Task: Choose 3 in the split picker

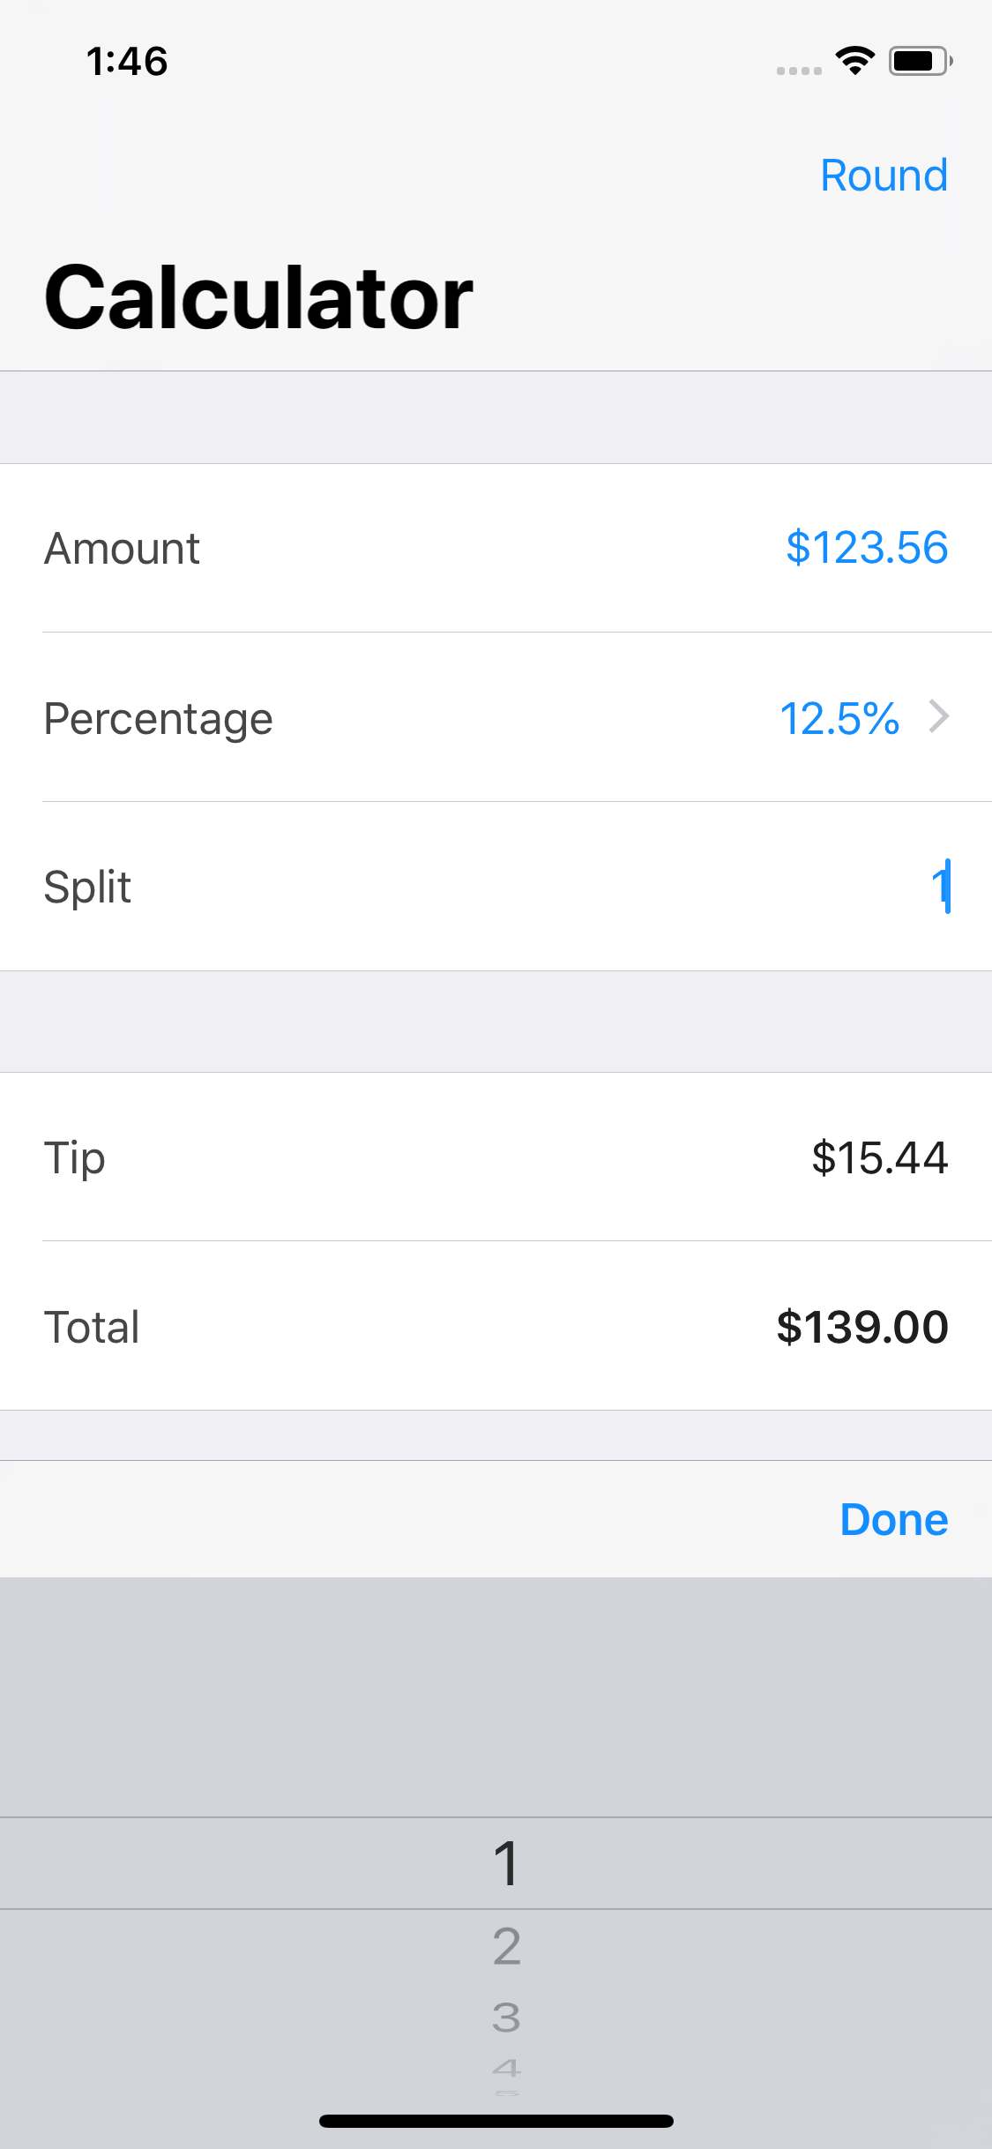Action: pyautogui.click(x=506, y=2017)
